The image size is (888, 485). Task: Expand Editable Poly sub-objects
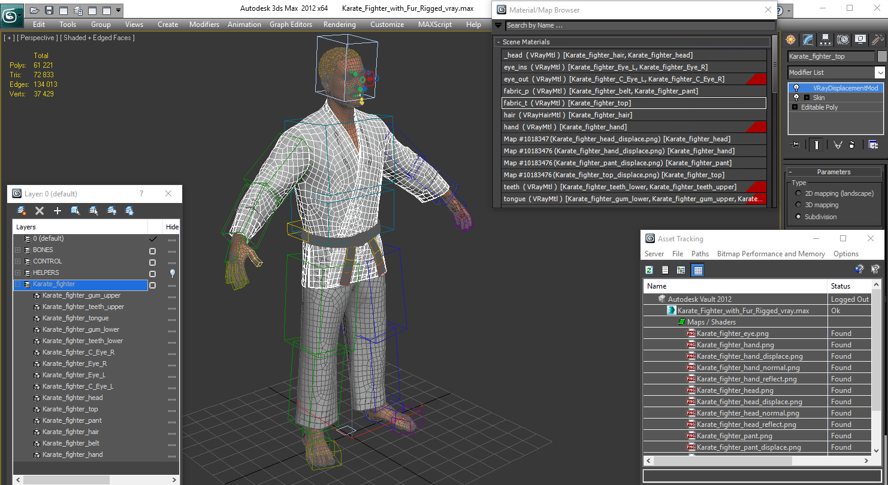pos(795,107)
